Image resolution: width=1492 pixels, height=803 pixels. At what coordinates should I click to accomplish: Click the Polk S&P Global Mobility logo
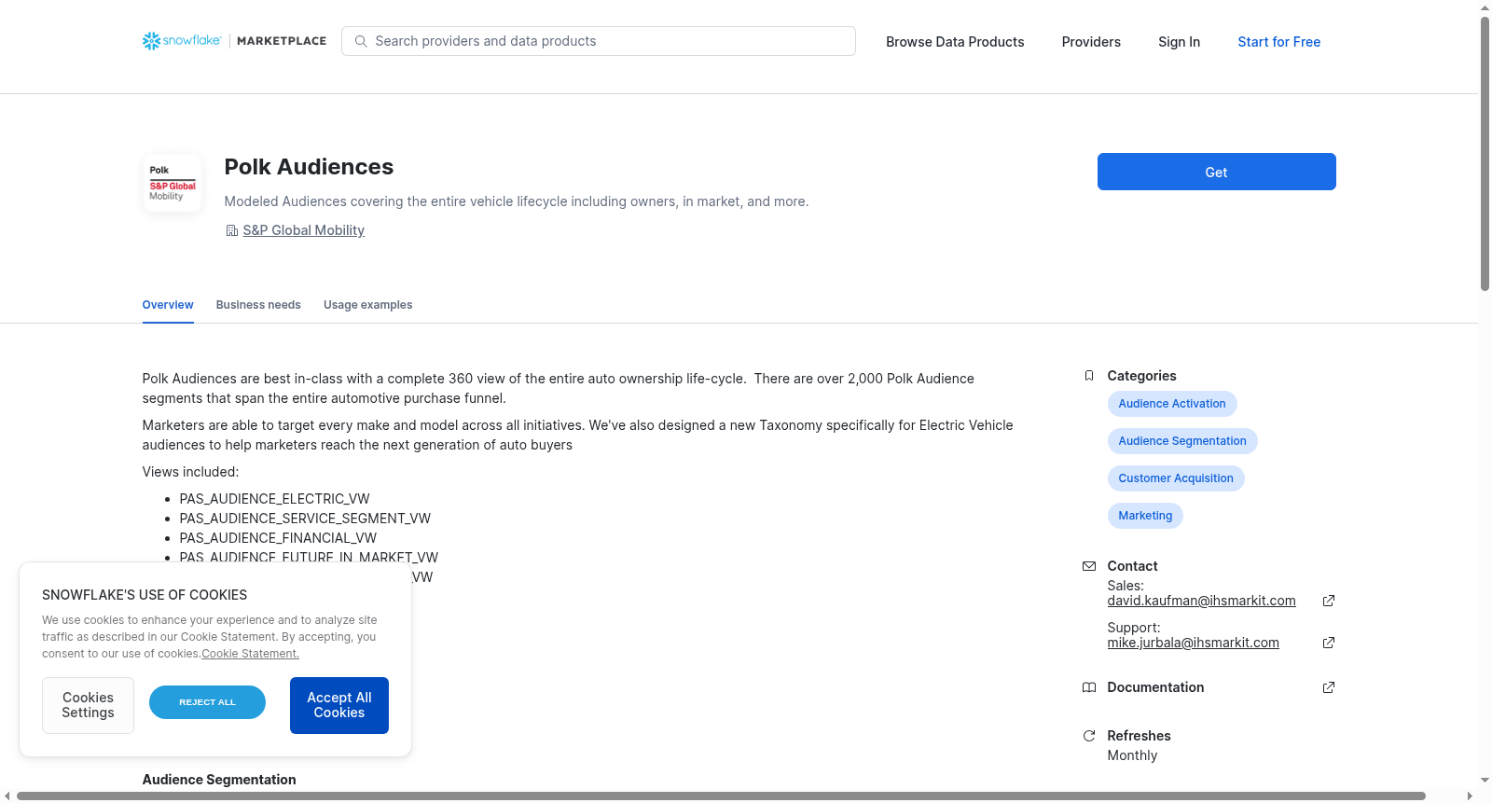point(173,183)
